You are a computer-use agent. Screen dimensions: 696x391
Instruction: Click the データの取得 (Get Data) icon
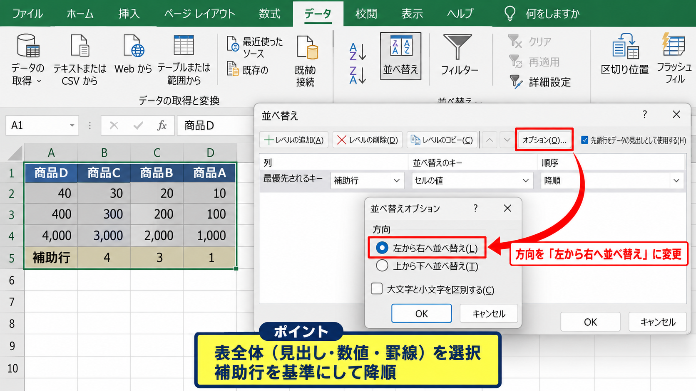point(28,46)
